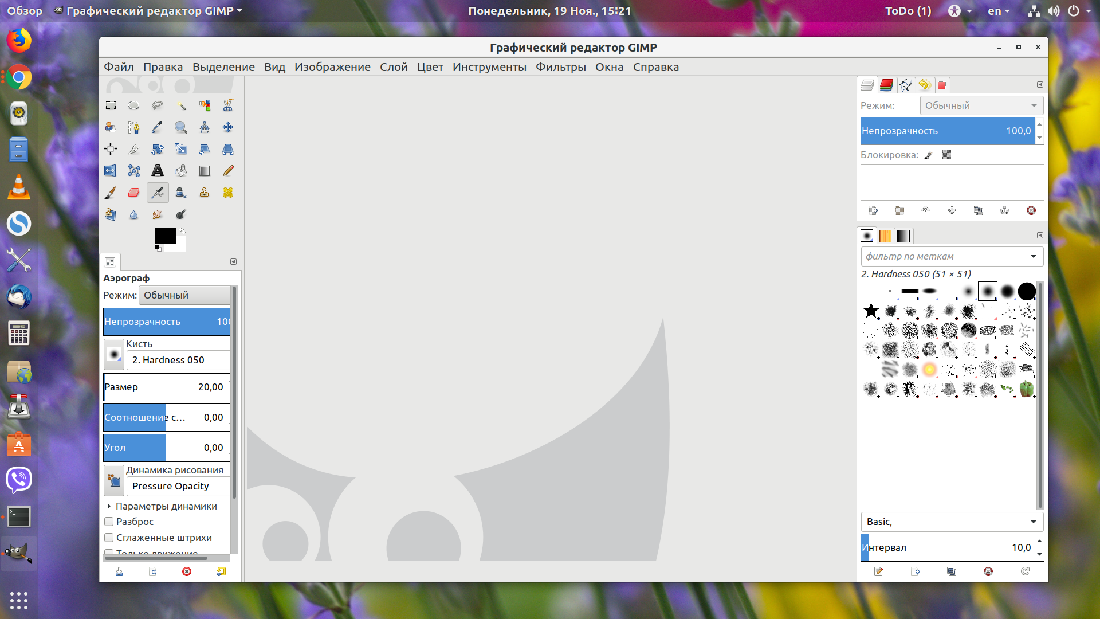Select the Blur/Sharpen droplet tool
Image resolution: width=1100 pixels, height=619 pixels.
tap(133, 214)
